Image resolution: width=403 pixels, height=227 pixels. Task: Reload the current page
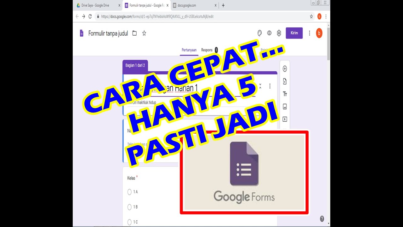point(90,16)
